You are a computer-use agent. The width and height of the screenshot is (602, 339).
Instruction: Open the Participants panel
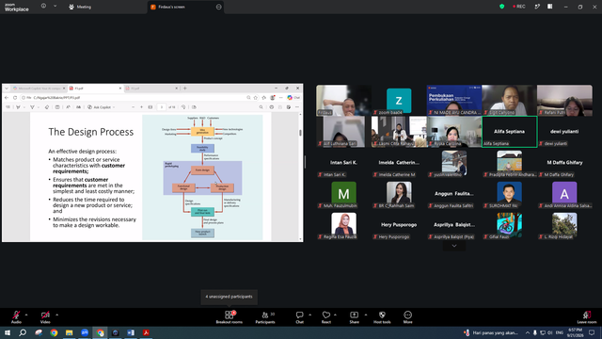pyautogui.click(x=265, y=316)
